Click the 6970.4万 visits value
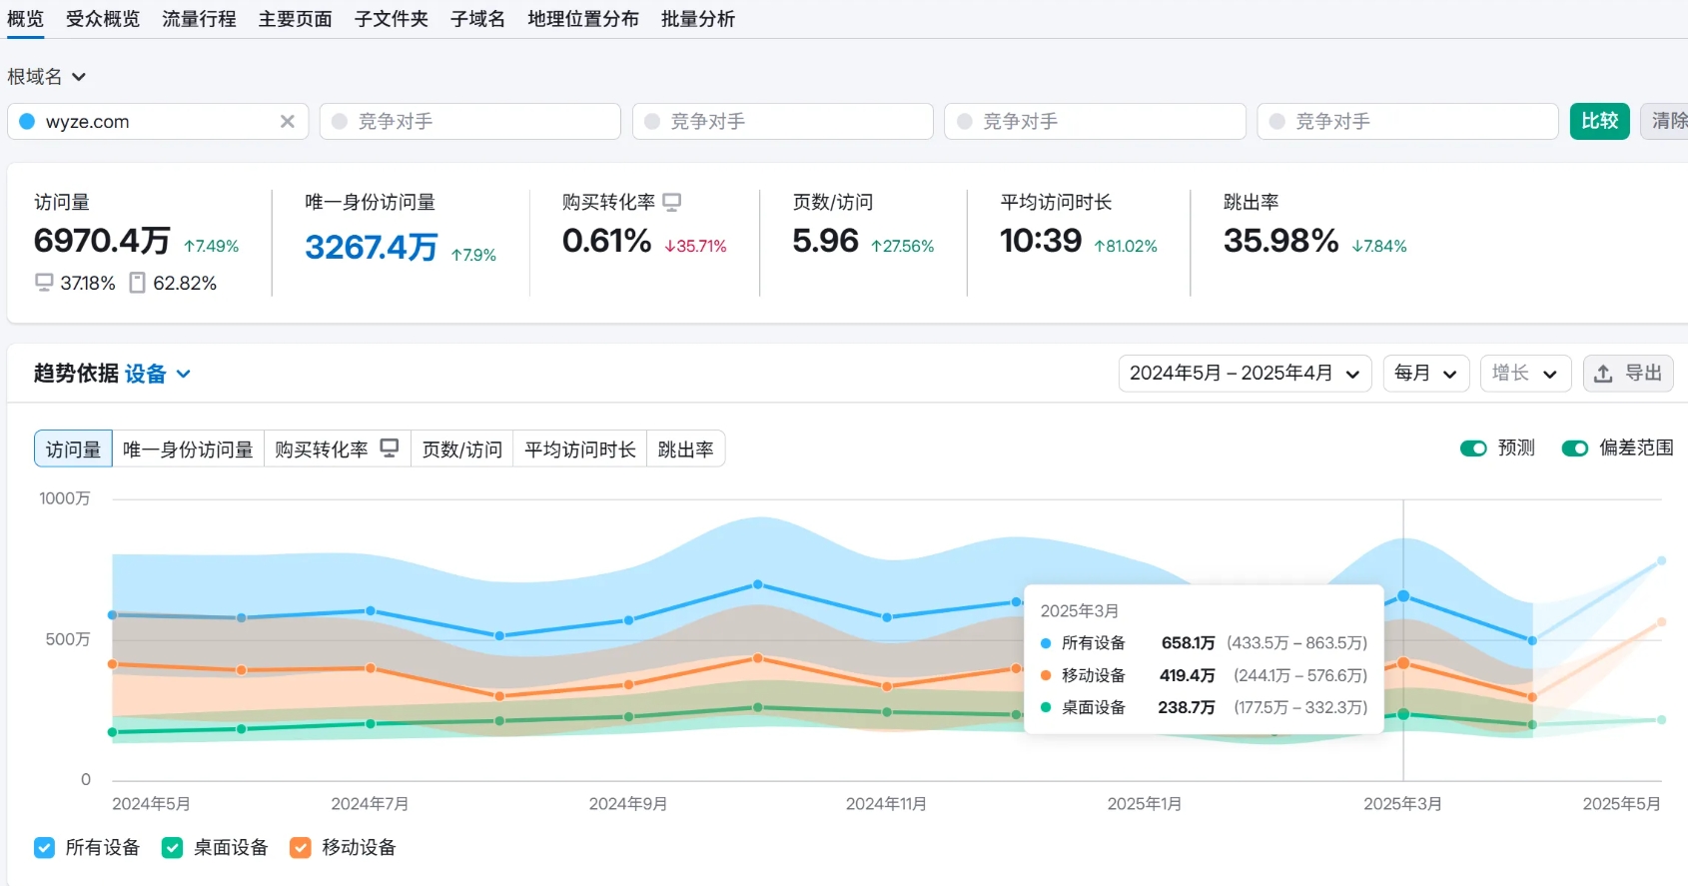 [102, 241]
